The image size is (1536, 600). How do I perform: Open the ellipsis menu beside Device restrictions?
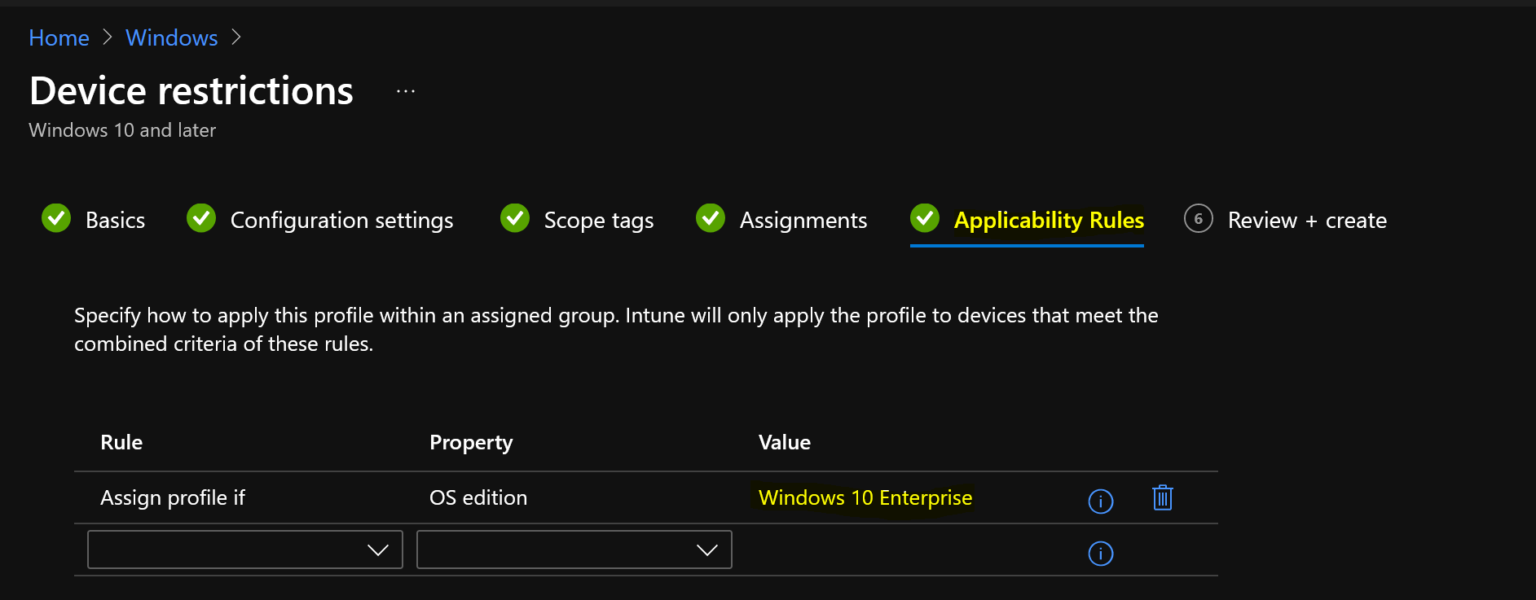click(406, 92)
